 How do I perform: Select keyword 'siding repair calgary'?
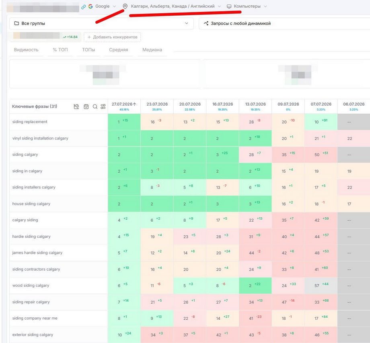31,302
